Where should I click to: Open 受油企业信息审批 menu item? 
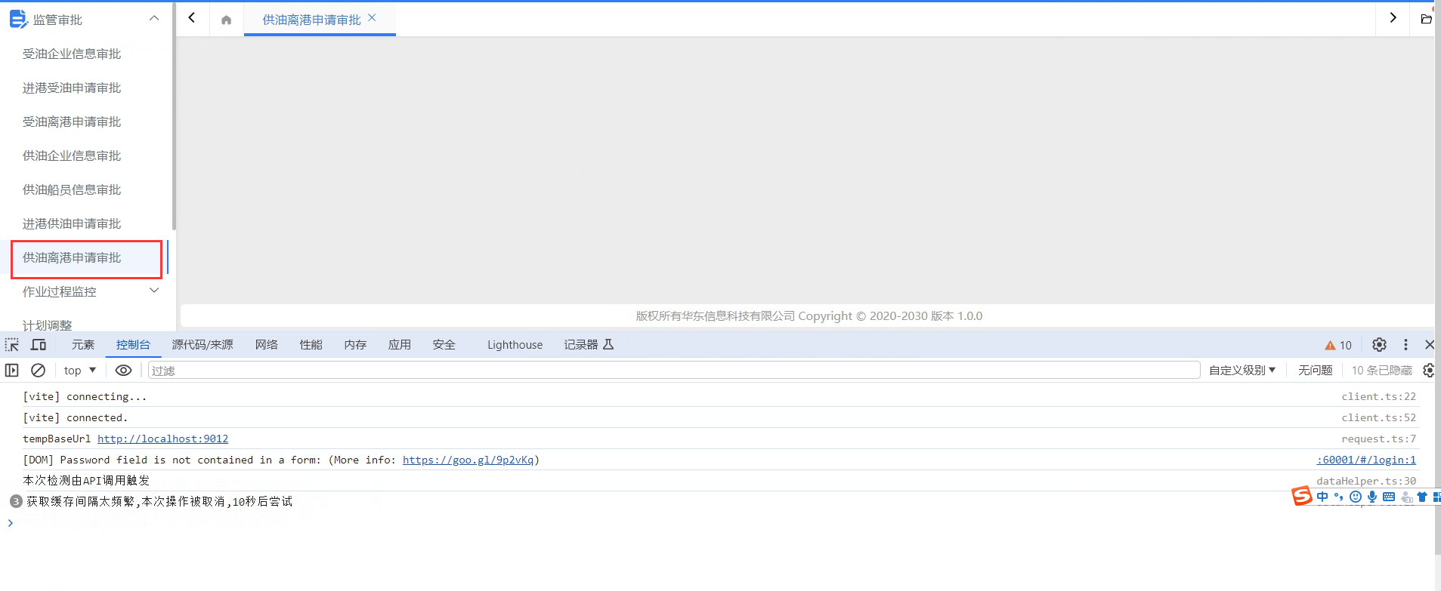coord(72,54)
